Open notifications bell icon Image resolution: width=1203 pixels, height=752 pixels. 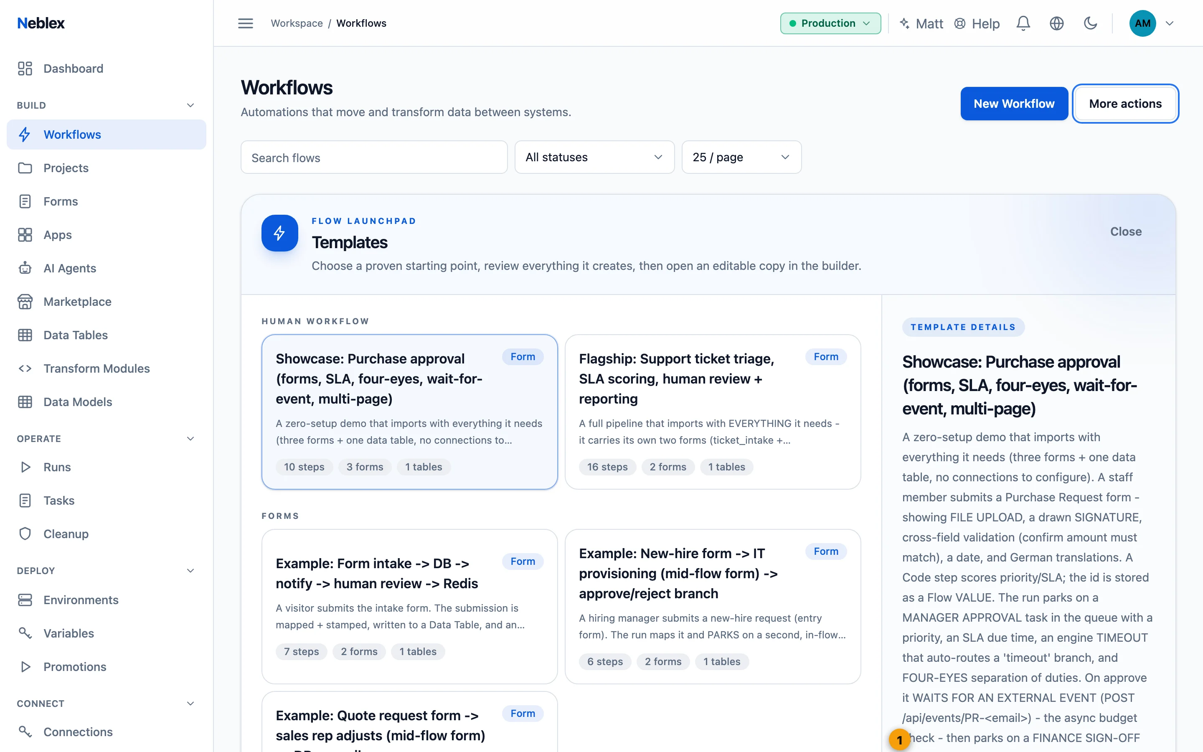click(1023, 23)
